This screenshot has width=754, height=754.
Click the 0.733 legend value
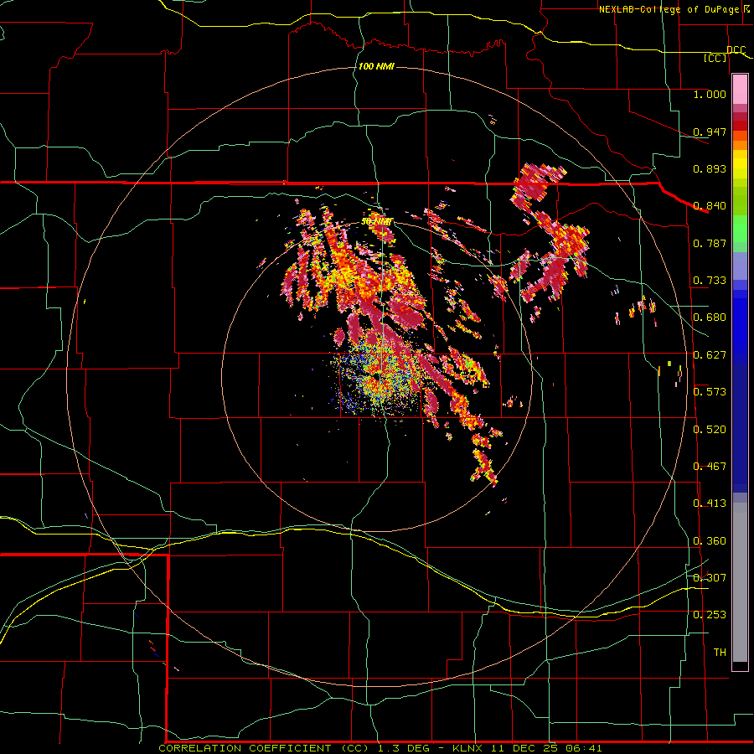pos(710,281)
